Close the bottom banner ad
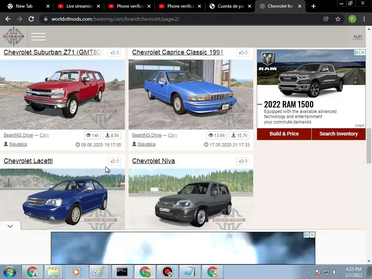The width and height of the screenshot is (372, 279). tap(312, 235)
